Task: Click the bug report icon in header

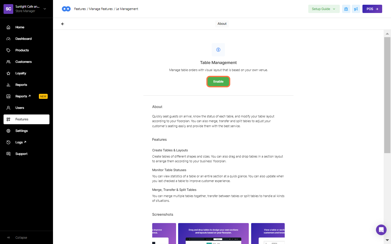Action: point(346,9)
